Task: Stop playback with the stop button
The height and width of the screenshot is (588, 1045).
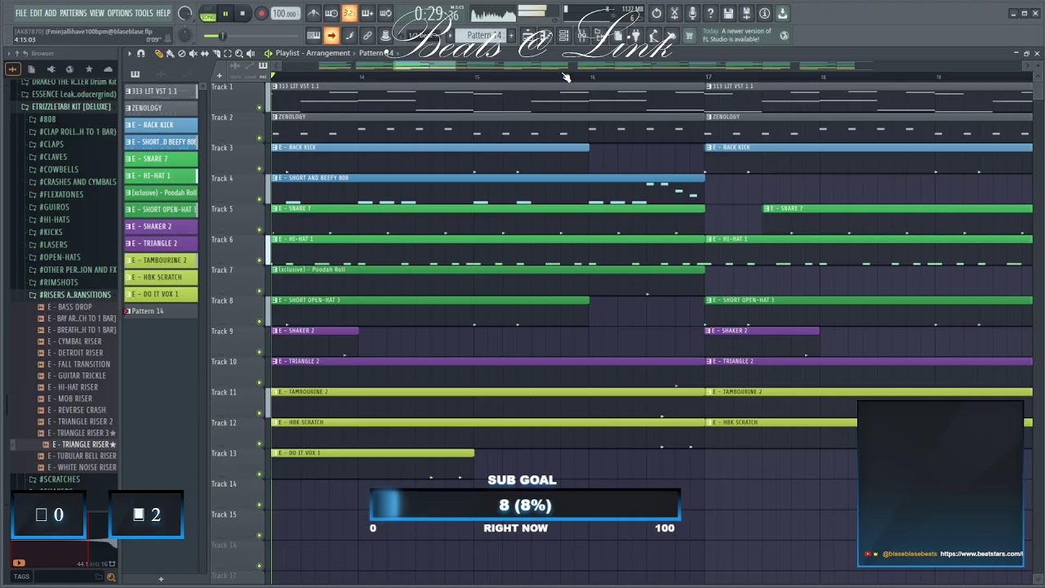Action: point(242,13)
